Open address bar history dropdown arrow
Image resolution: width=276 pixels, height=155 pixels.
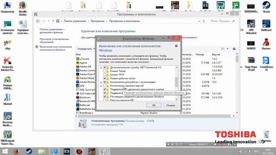(199, 21)
